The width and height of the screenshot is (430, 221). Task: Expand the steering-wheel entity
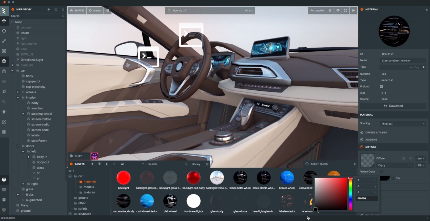point(23,114)
